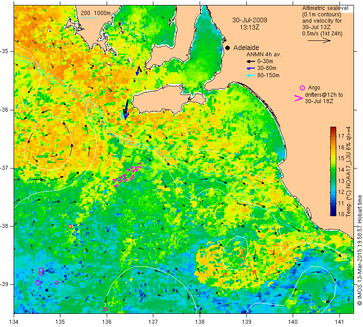Click the dark red top of temperature colorbar

(333, 129)
